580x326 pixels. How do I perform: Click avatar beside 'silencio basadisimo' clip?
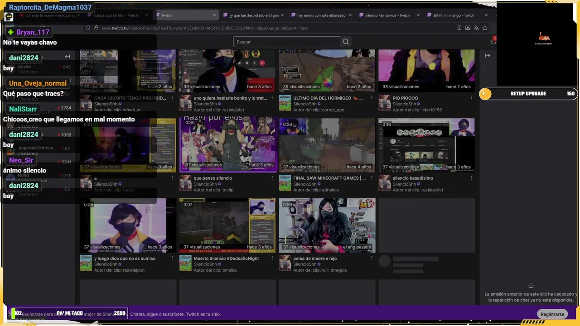[x=384, y=183]
